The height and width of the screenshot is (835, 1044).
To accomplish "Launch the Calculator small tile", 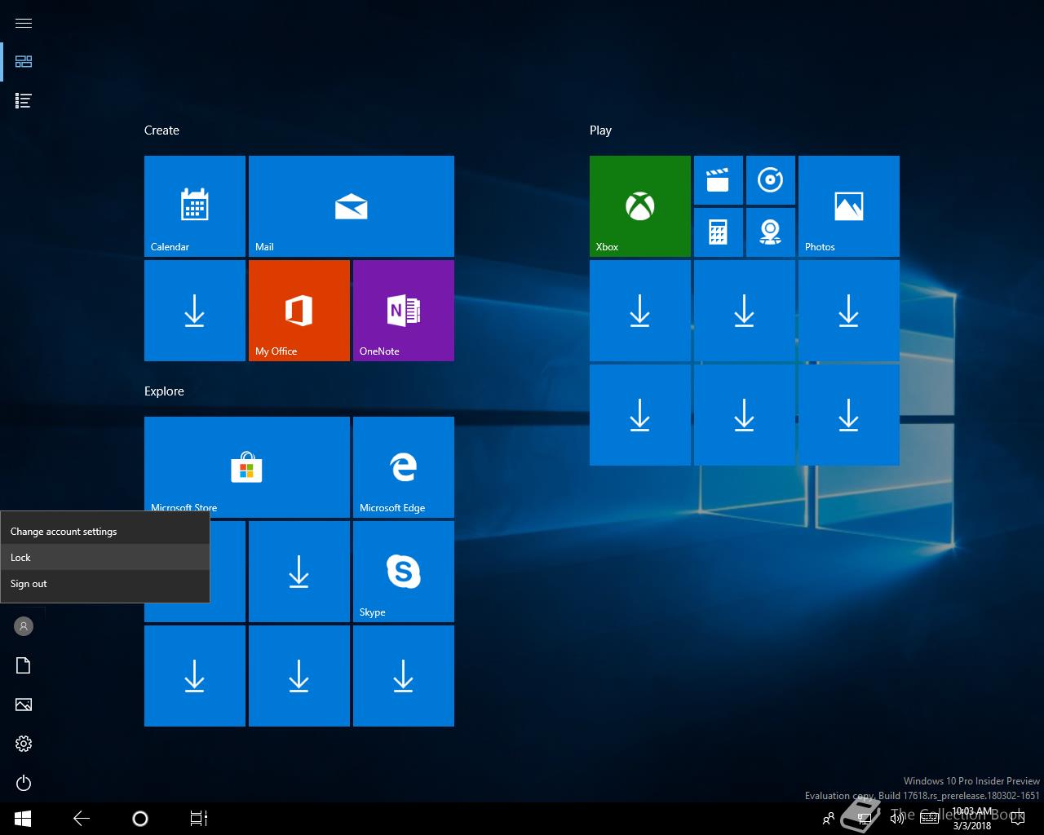I will (x=719, y=232).
